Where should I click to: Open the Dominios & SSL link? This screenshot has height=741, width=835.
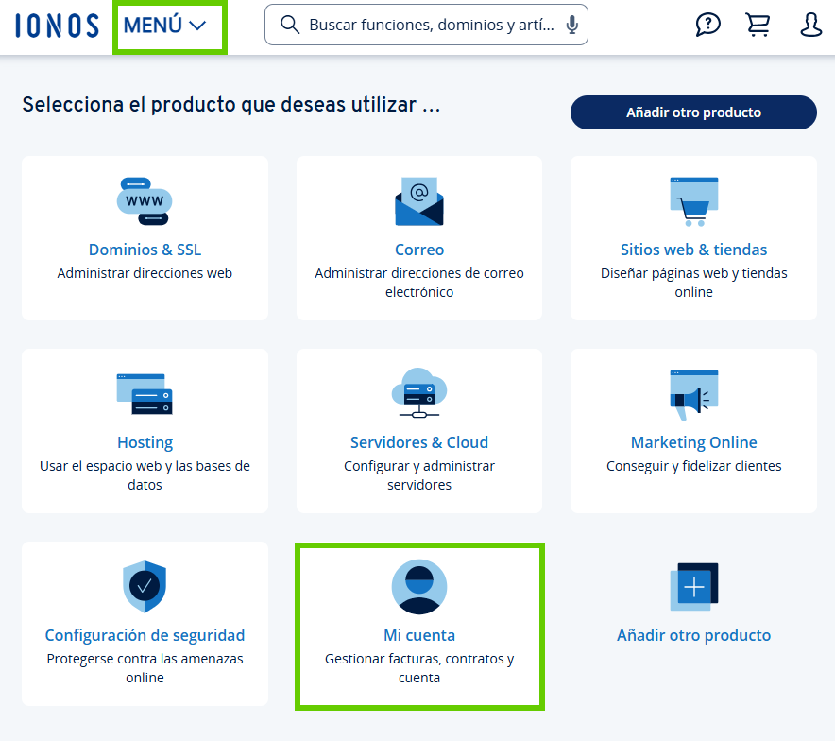(x=145, y=250)
